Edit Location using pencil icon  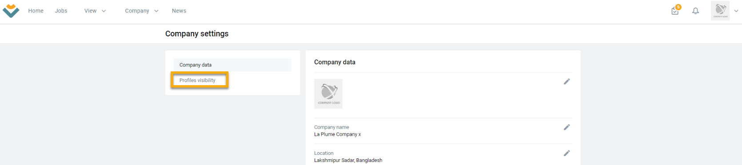pos(567,153)
